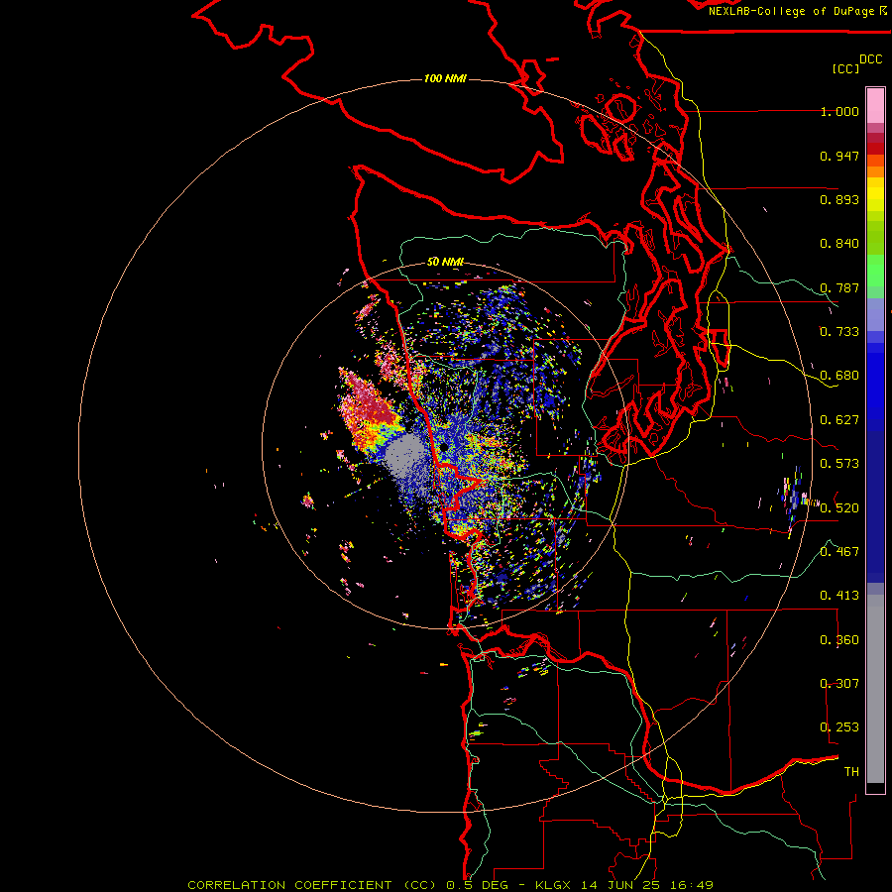Screen dimensions: 892x892
Task: Click the KLGX radar site black dot
Action: [442, 448]
